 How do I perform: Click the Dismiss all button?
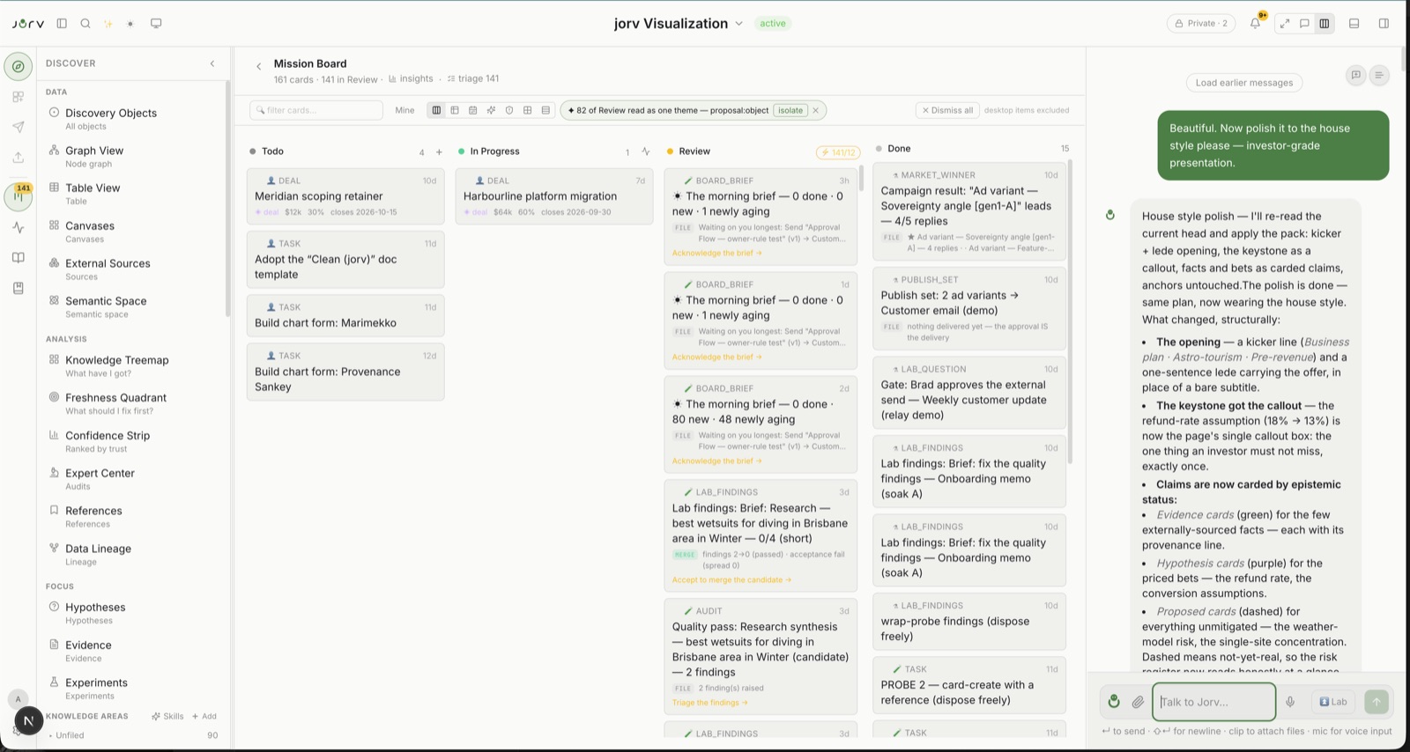[x=947, y=110]
